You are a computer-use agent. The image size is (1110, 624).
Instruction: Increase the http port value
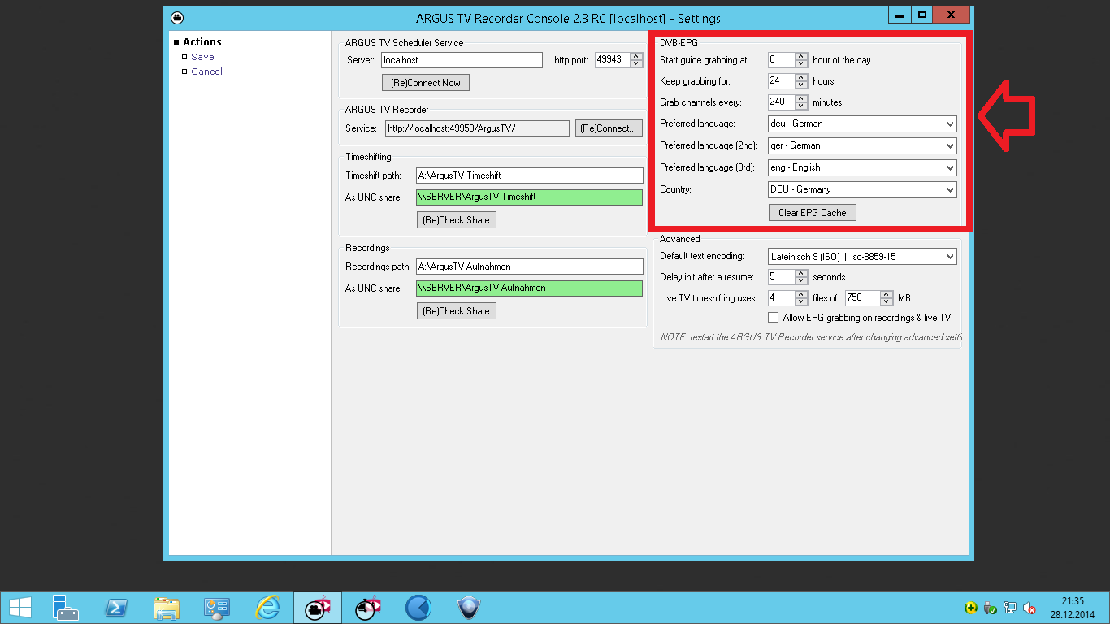pos(636,56)
